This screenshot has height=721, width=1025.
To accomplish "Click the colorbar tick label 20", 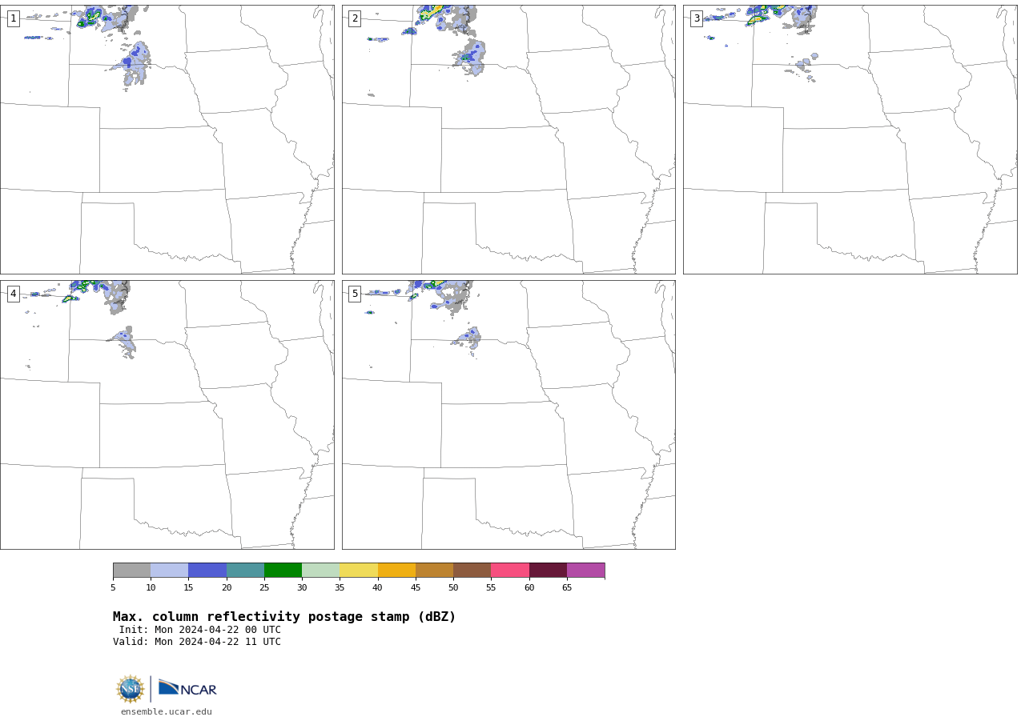I will (x=227, y=588).
